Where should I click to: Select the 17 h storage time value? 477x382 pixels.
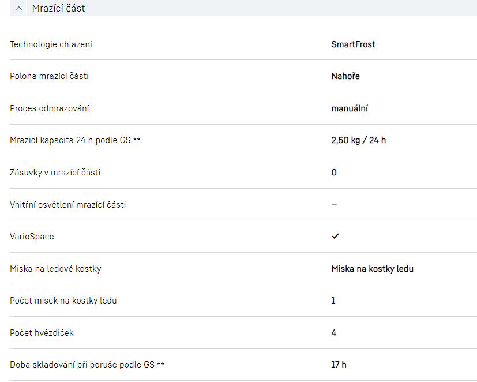339,365
